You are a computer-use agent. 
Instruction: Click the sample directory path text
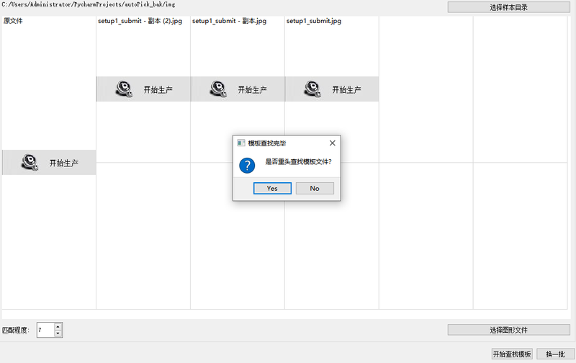[x=88, y=4]
